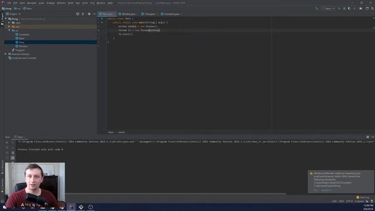Start debugging with the green bug icon
The width and height of the screenshot is (375, 211).
point(344,8)
